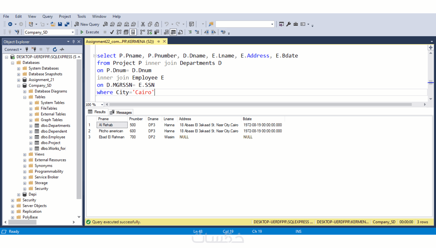Open the Query menu
The image size is (436, 248).
[47, 16]
